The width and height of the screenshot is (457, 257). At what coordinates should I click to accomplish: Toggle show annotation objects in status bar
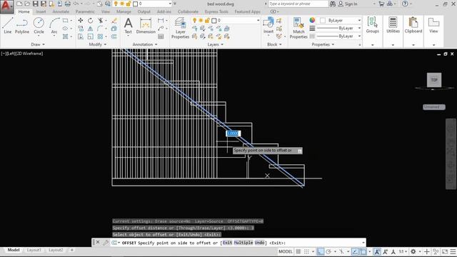pos(377,251)
